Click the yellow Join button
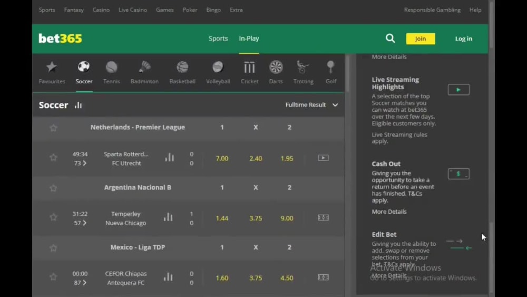This screenshot has height=297, width=527. 421,39
